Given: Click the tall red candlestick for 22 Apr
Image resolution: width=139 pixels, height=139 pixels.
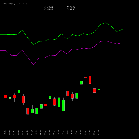Looking at the screenshot, I should click(90, 80).
